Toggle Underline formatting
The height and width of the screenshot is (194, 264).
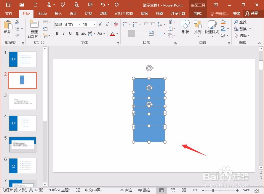70,33
